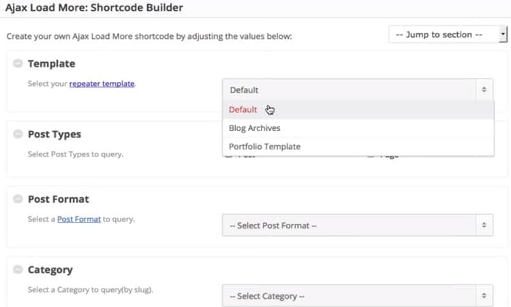Choose Portfolio Template option
The image size is (511, 307).
pos(358,147)
